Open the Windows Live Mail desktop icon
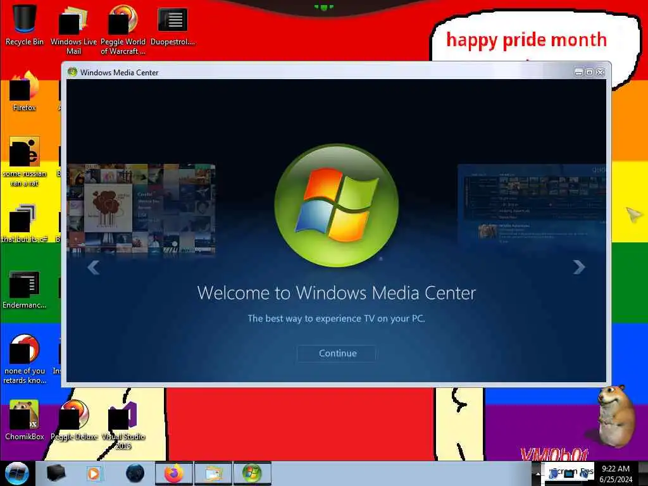The image size is (648, 486). (x=73, y=30)
